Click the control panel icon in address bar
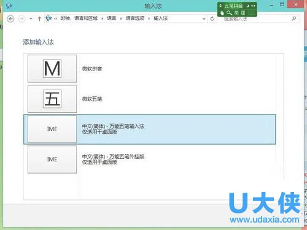Image resolution: width=307 pixels, height=230 pixels. click(x=49, y=18)
